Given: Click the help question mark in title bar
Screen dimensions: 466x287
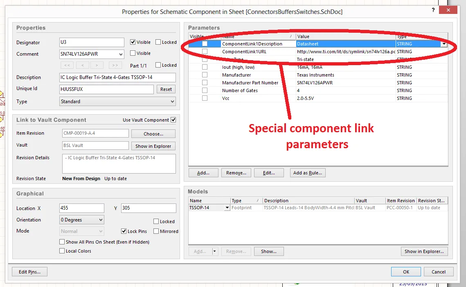Looking at the screenshot, I should pos(433,9).
